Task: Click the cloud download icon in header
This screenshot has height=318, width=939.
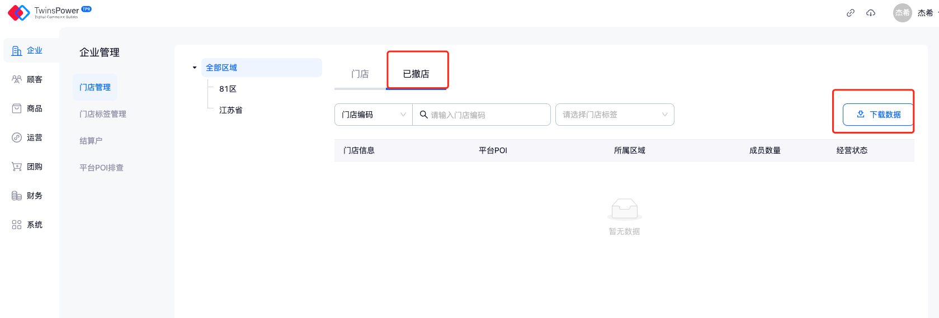Action: pyautogui.click(x=871, y=13)
